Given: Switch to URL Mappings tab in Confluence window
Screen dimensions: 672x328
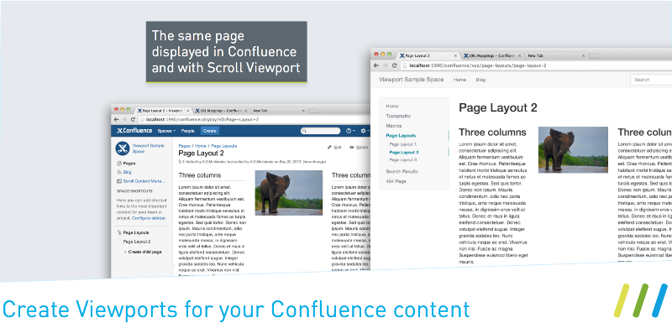Looking at the screenshot, I should pos(220,111).
